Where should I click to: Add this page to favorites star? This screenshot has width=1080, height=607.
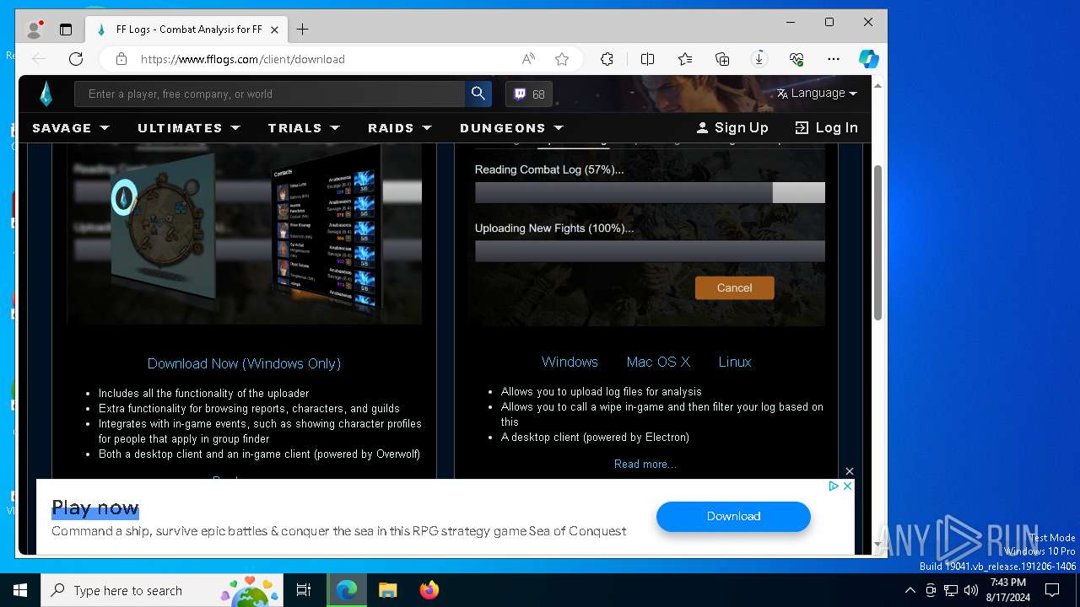tap(562, 59)
